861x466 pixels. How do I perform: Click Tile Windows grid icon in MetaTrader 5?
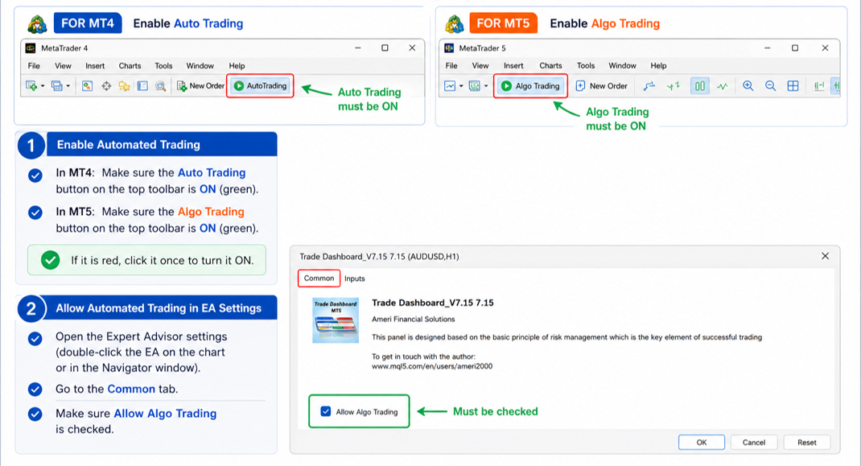pyautogui.click(x=793, y=86)
